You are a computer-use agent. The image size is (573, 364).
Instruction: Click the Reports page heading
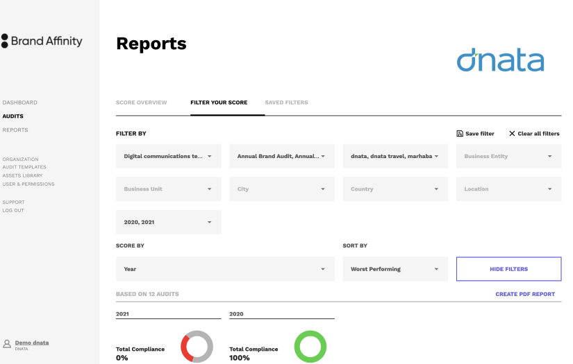[151, 44]
